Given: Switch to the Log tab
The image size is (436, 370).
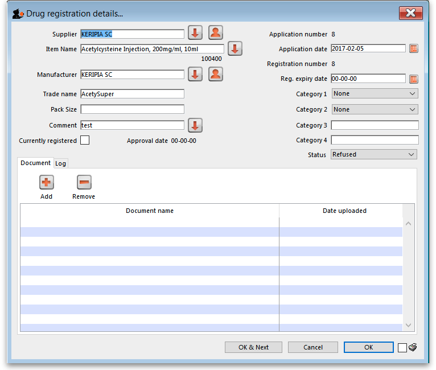Looking at the screenshot, I should (60, 163).
